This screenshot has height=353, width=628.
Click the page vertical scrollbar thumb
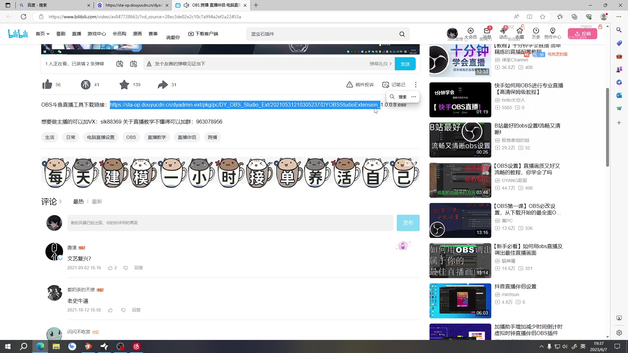(x=607, y=127)
